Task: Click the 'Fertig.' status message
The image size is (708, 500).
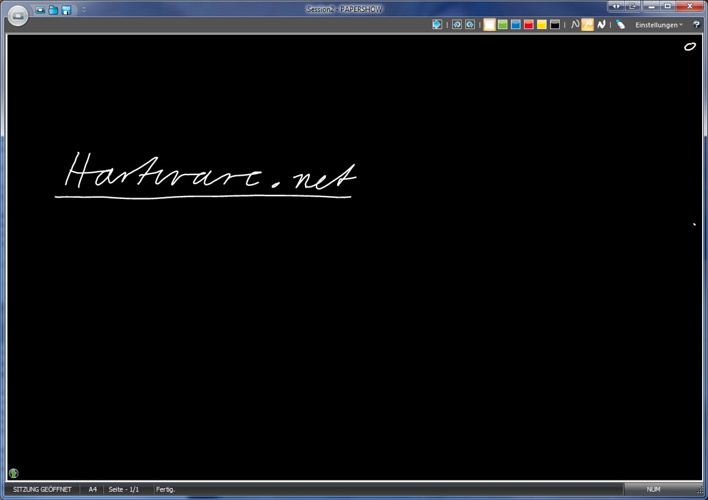Action: pyautogui.click(x=165, y=489)
